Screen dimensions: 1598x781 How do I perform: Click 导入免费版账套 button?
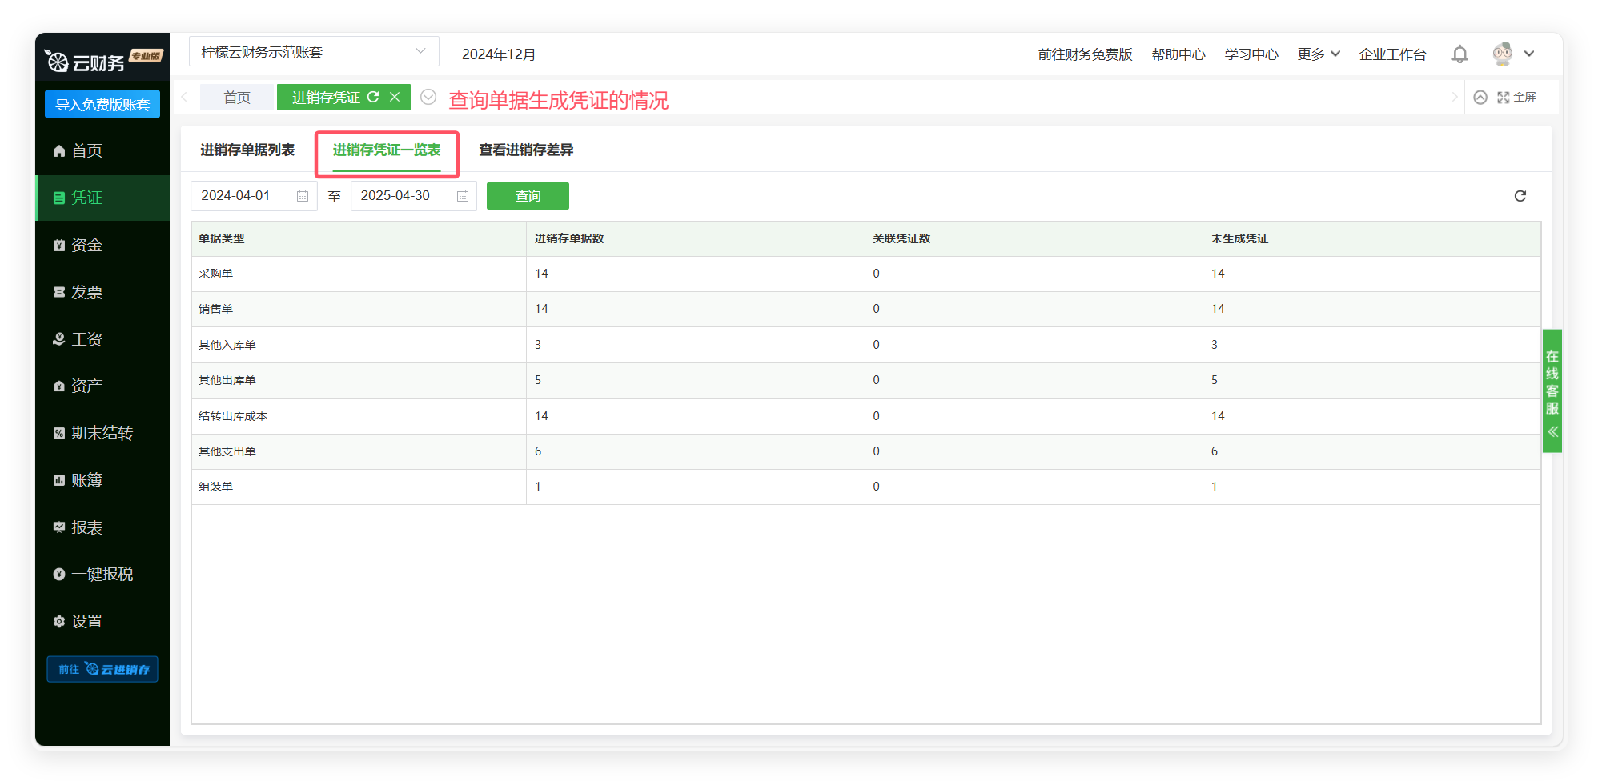tap(102, 105)
